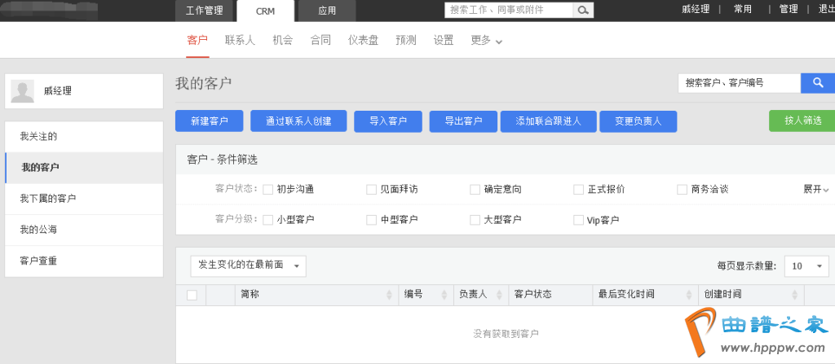Image resolution: width=835 pixels, height=364 pixels.
Task: Click the green 按人筛选 button
Action: point(802,121)
